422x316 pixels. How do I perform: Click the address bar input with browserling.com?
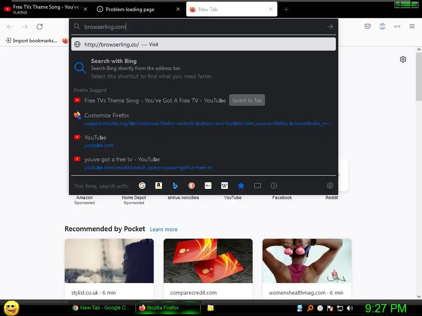[x=203, y=27]
